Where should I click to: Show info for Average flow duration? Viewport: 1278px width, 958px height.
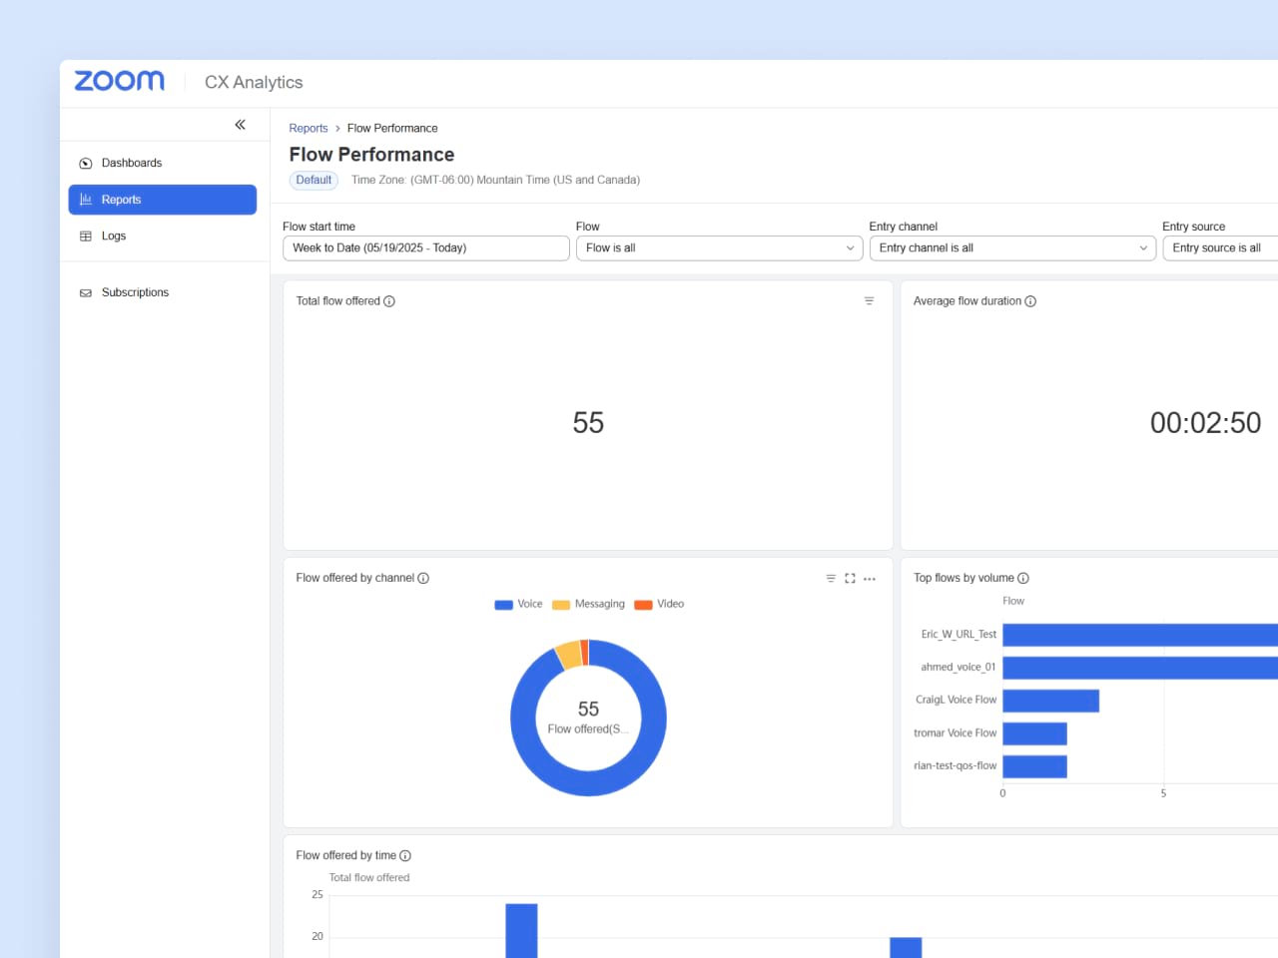click(1030, 301)
